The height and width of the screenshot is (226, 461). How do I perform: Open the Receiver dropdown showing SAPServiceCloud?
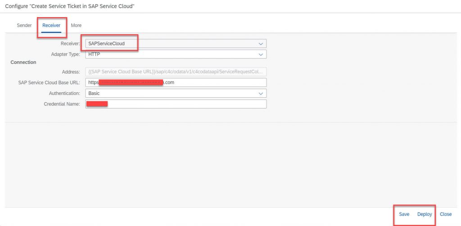(x=176, y=44)
